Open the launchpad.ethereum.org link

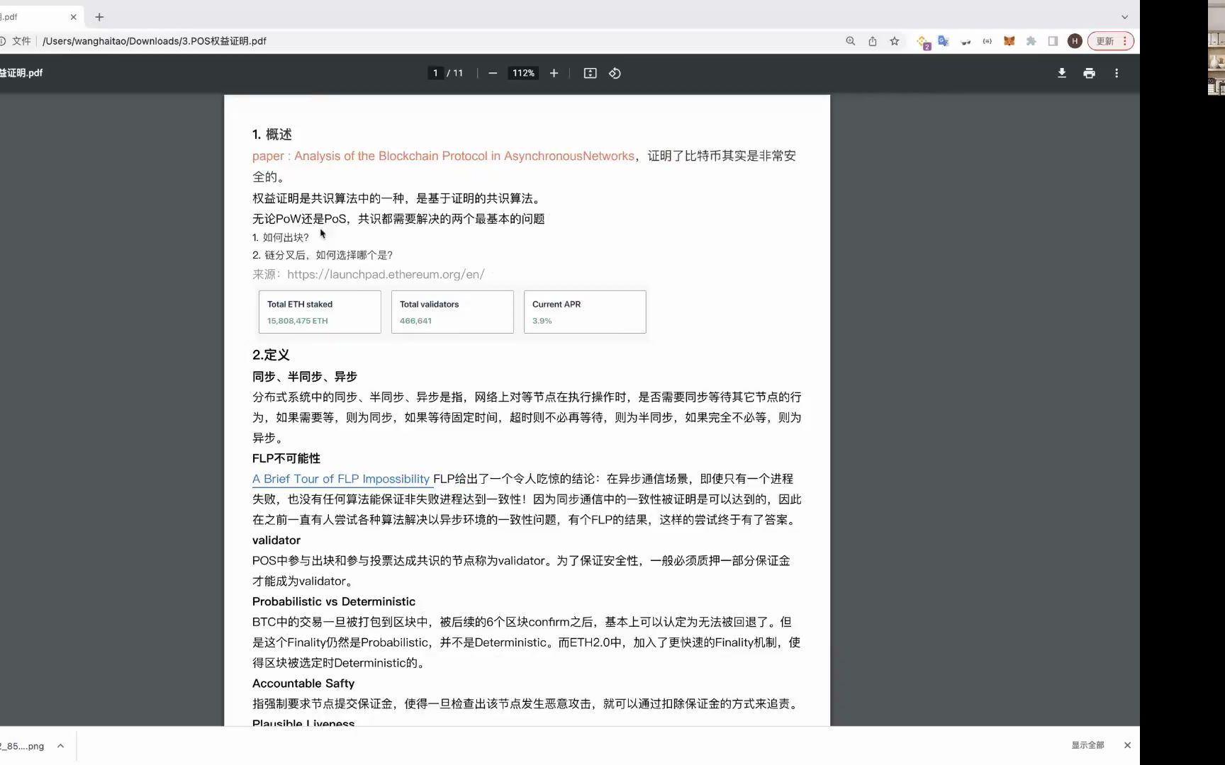click(386, 274)
